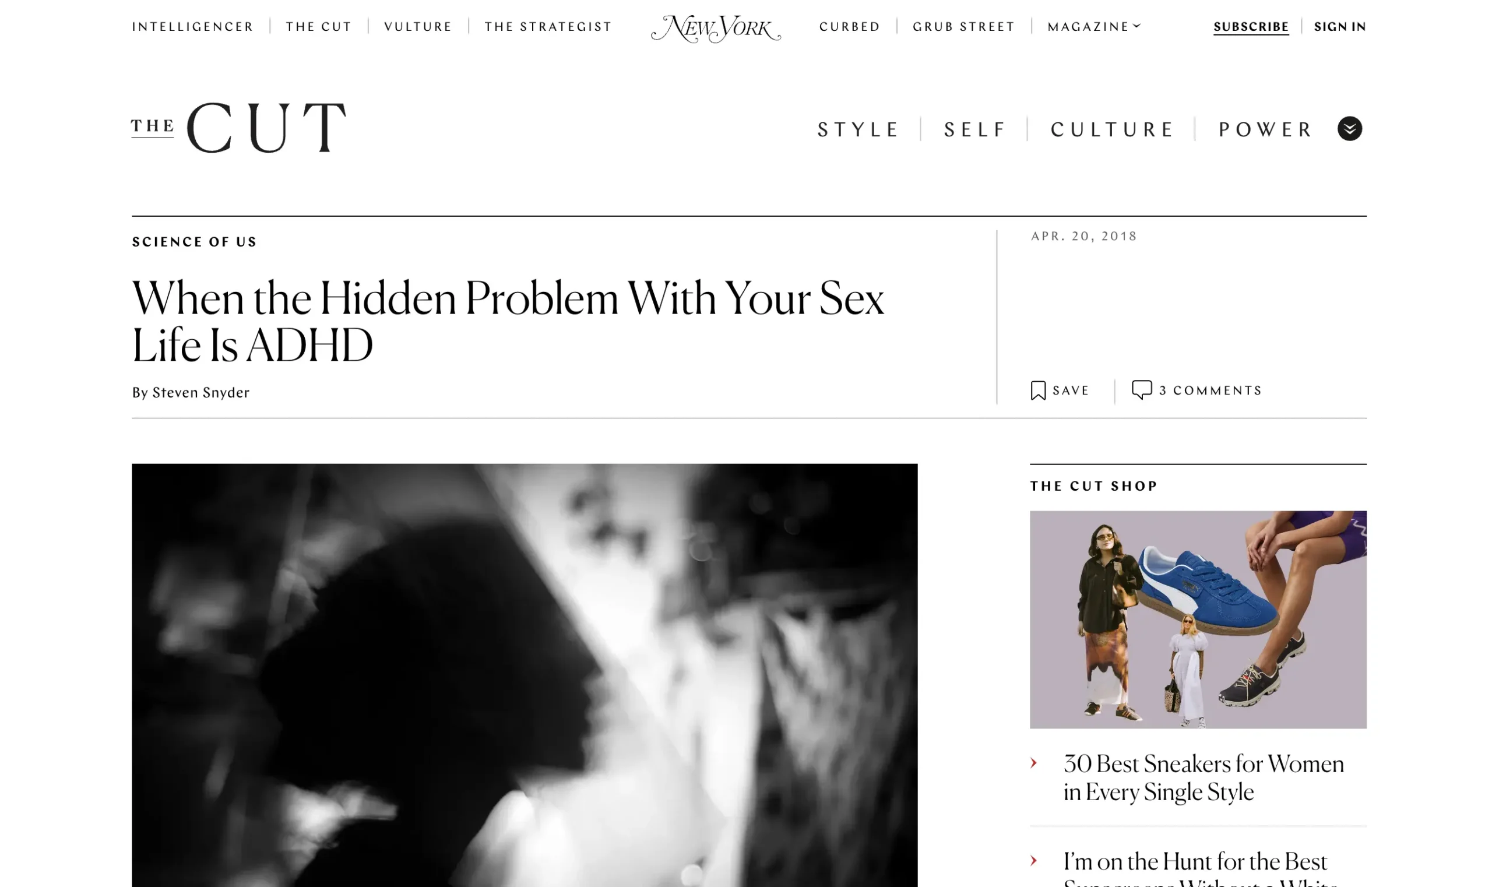1492x887 pixels.
Task: Open the comments speech bubble icon
Action: (x=1141, y=390)
